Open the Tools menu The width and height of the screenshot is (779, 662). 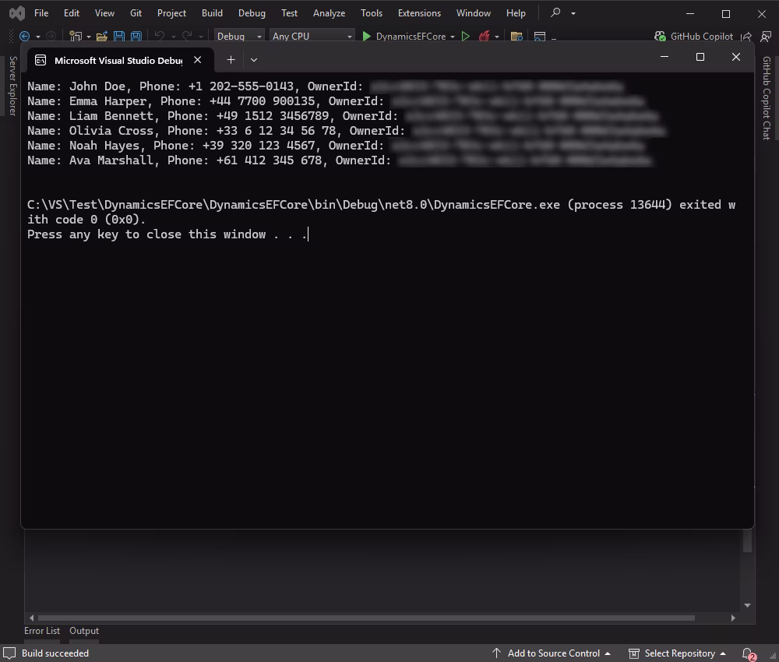(x=372, y=13)
